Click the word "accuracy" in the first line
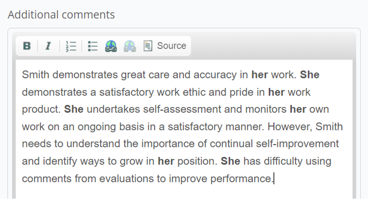Screen dimensions: 368x199 [x=215, y=75]
